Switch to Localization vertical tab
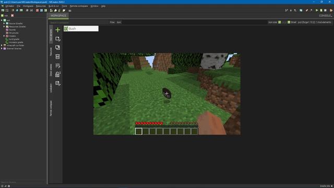Image resolution: width=334 pixels, height=188 pixels. [51, 88]
